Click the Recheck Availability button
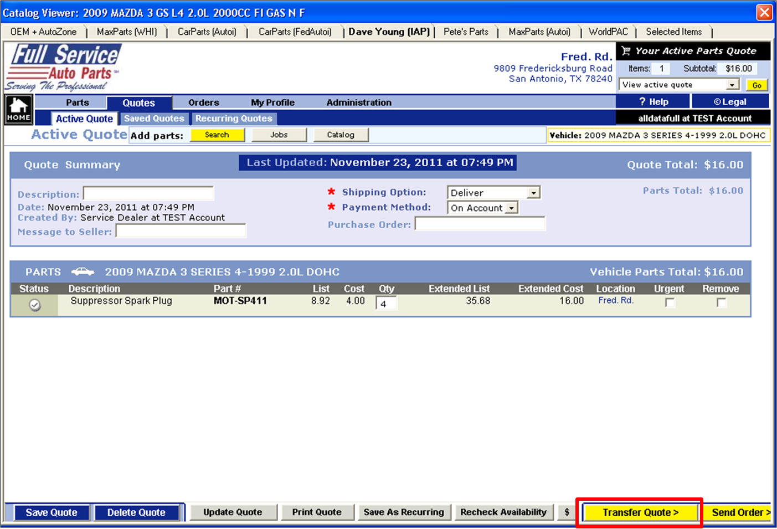This screenshot has height=529, width=777. pos(503,512)
